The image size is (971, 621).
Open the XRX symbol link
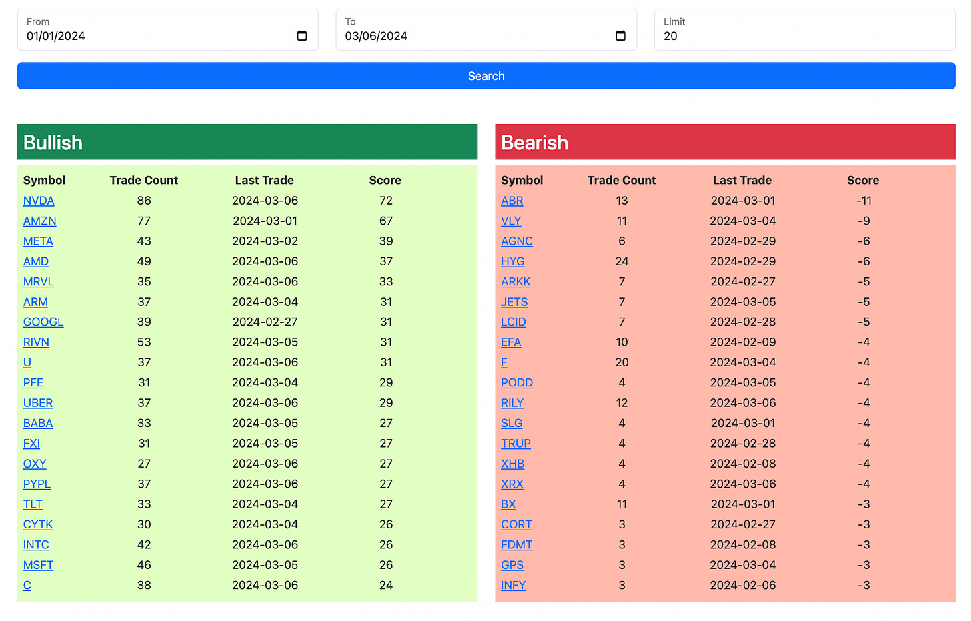tap(512, 484)
